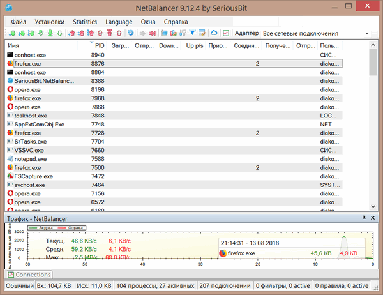
Task: Set high download priority (third green arrow)
Action: tap(31, 33)
